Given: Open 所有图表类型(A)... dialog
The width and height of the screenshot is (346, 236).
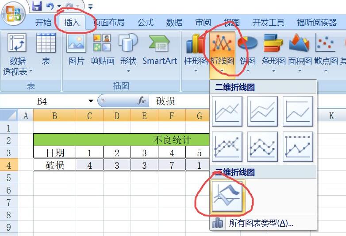Looking at the screenshot, I should coord(263,223).
